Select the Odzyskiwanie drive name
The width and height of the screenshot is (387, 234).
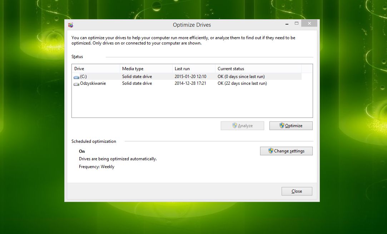tap(93, 83)
